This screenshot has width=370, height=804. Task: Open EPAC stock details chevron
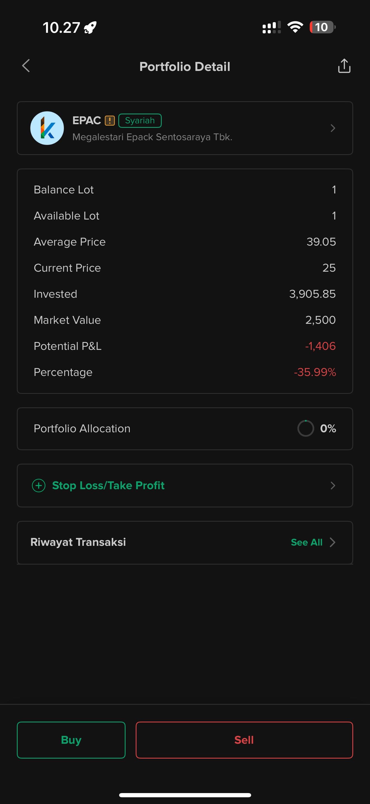(x=333, y=128)
